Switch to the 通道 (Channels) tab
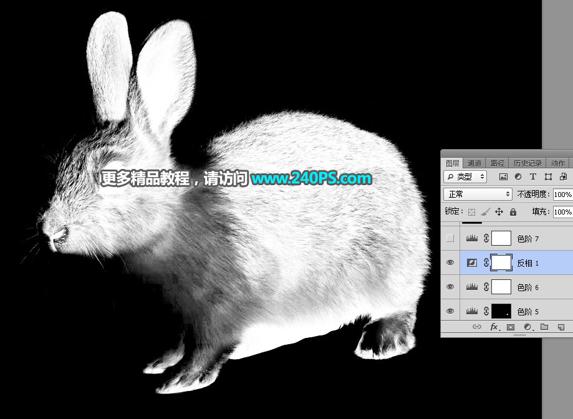 pyautogui.click(x=474, y=163)
